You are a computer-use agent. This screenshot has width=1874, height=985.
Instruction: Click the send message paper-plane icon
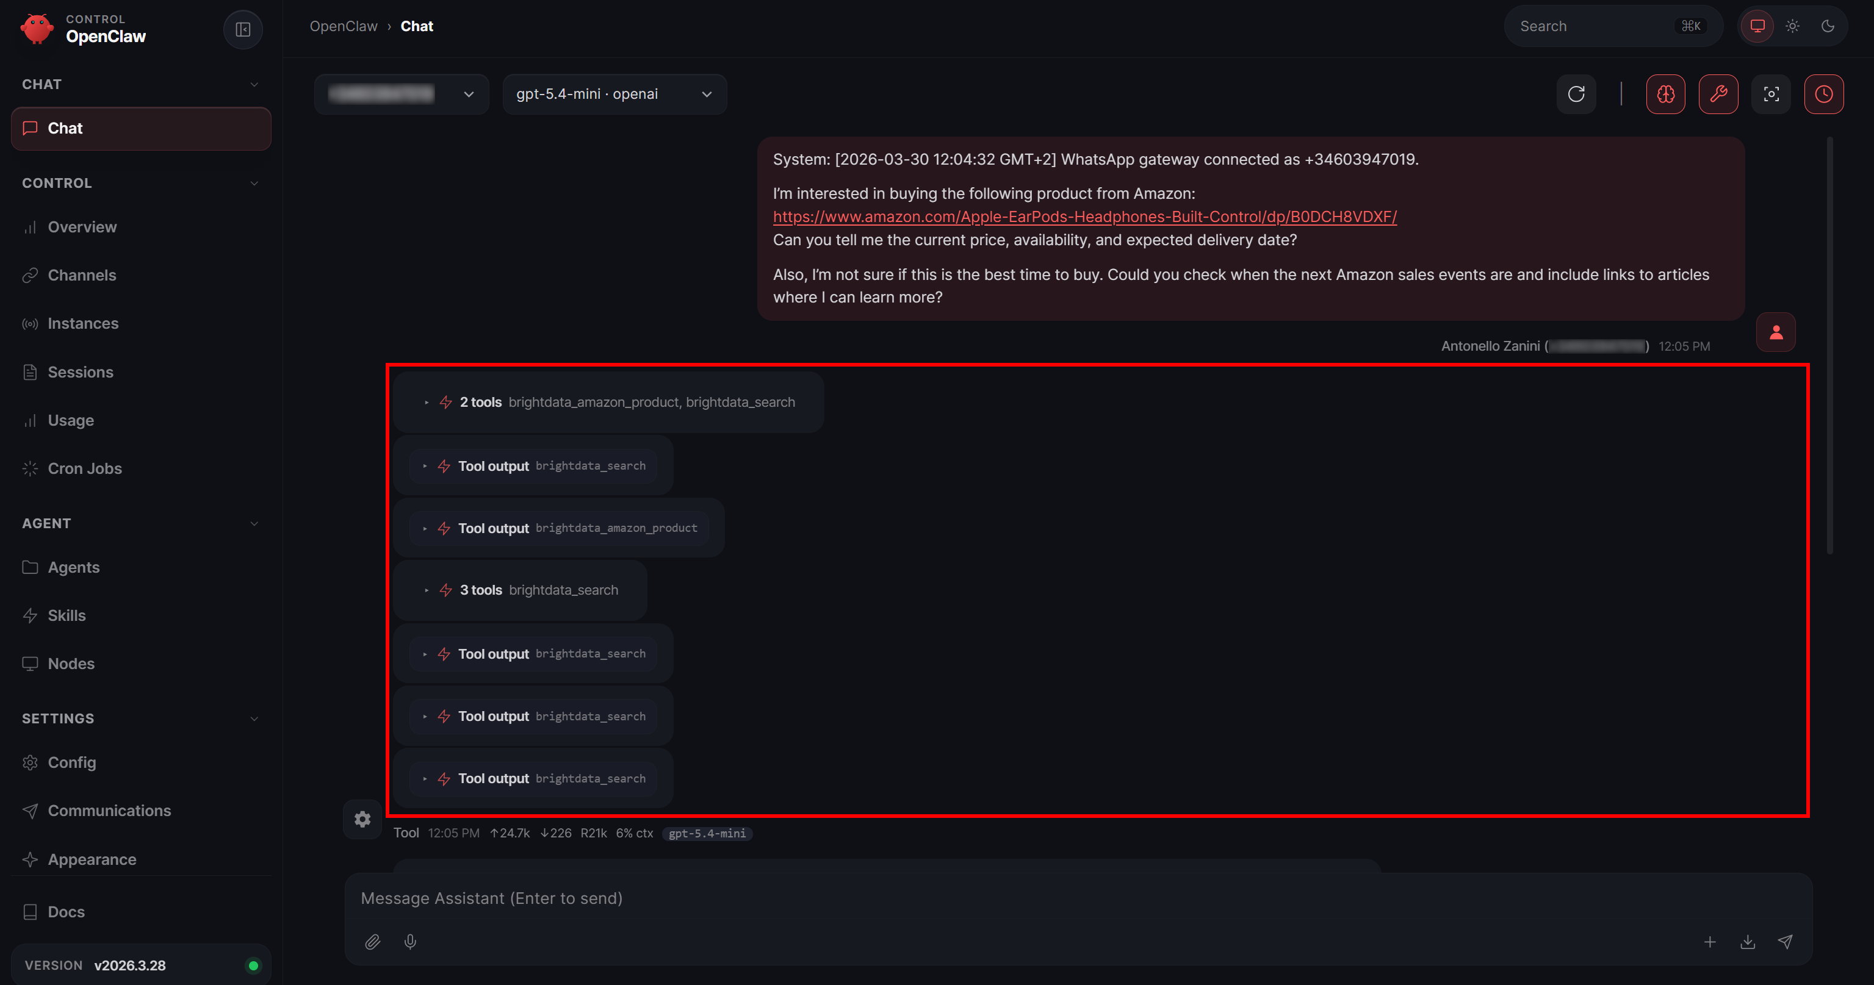click(x=1786, y=942)
